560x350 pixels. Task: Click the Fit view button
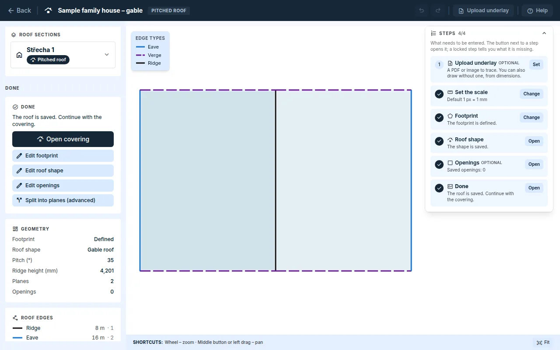(x=543, y=343)
